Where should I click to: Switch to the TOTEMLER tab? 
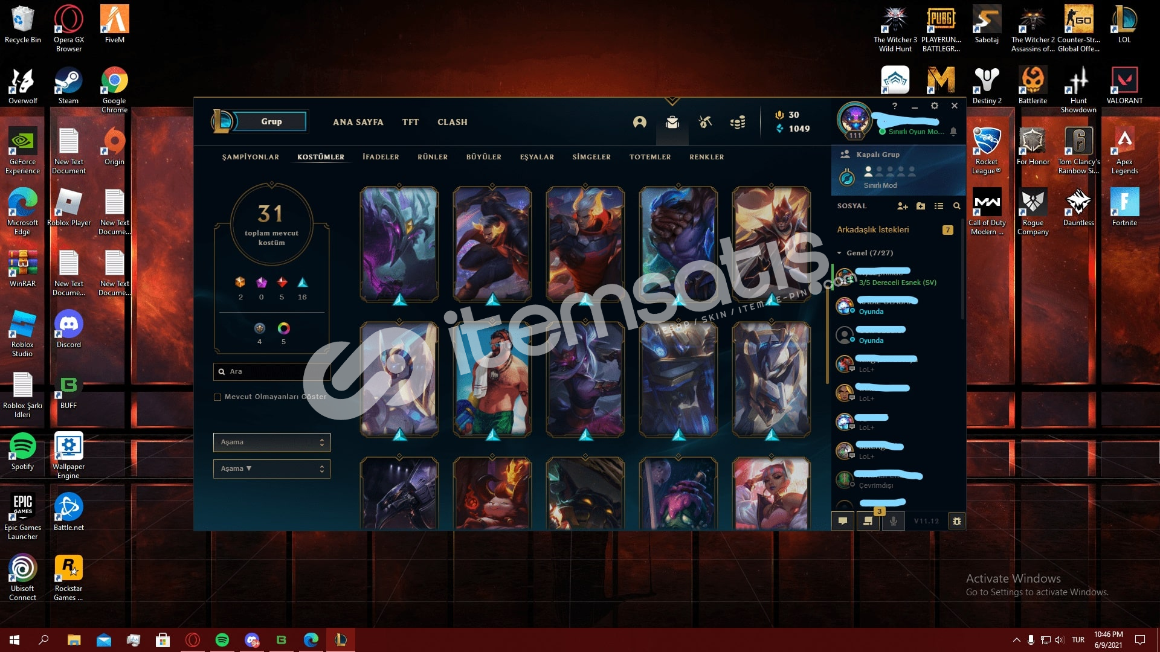click(x=650, y=157)
